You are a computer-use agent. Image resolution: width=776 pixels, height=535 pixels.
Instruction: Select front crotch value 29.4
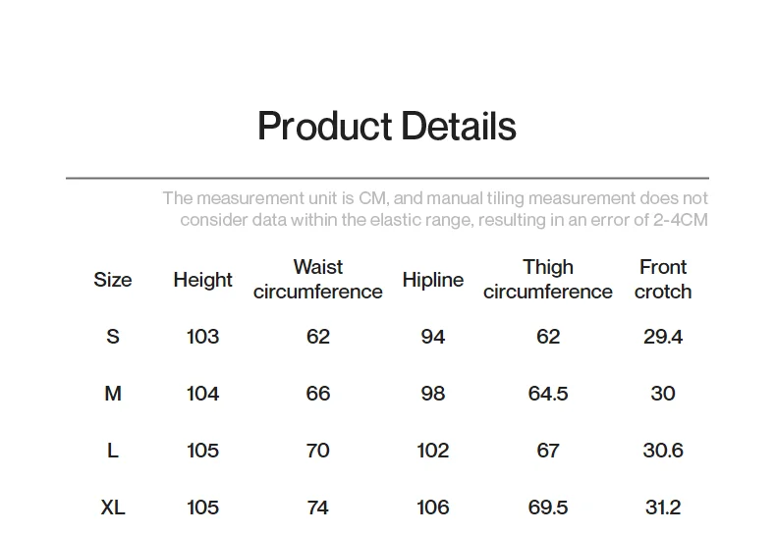coord(663,337)
